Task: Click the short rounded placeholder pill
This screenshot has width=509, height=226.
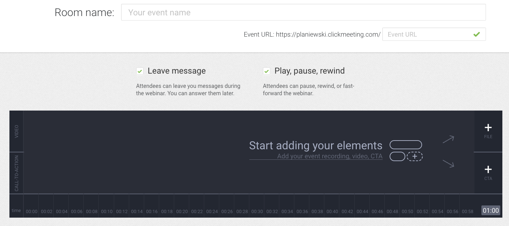Action: point(397,157)
